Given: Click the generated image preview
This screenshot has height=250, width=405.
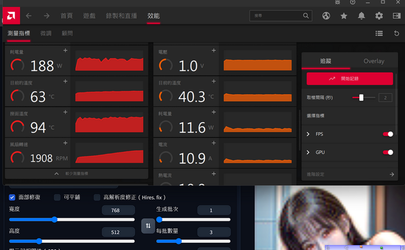Looking at the screenshot, I should pos(330,218).
